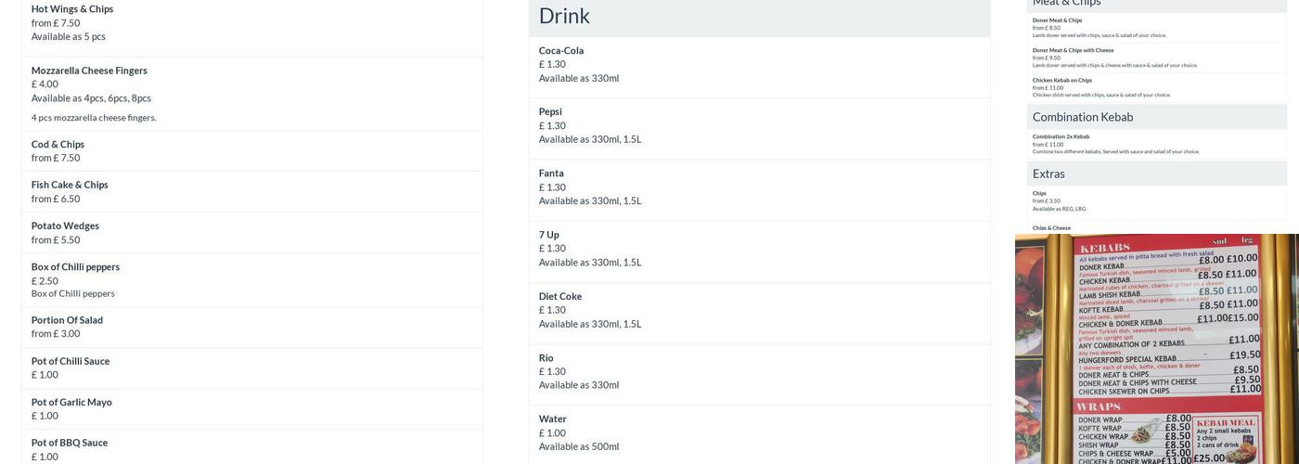Select Coca-Cola from the Drink section
1299x464 pixels.
coord(561,51)
